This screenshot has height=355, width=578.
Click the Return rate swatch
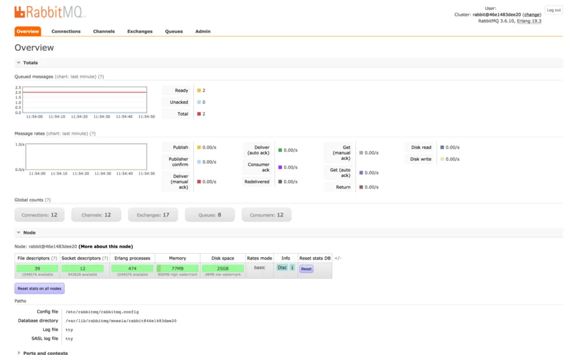tap(361, 187)
